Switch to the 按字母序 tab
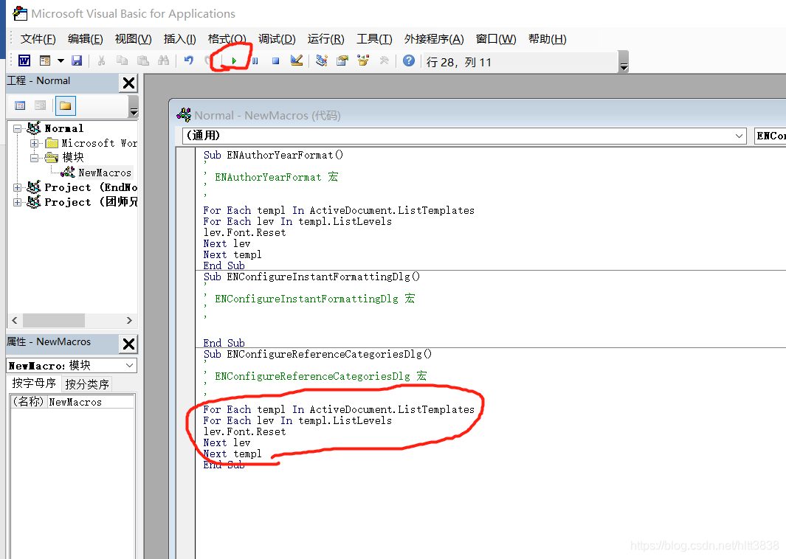This screenshot has height=559, width=786. point(34,383)
